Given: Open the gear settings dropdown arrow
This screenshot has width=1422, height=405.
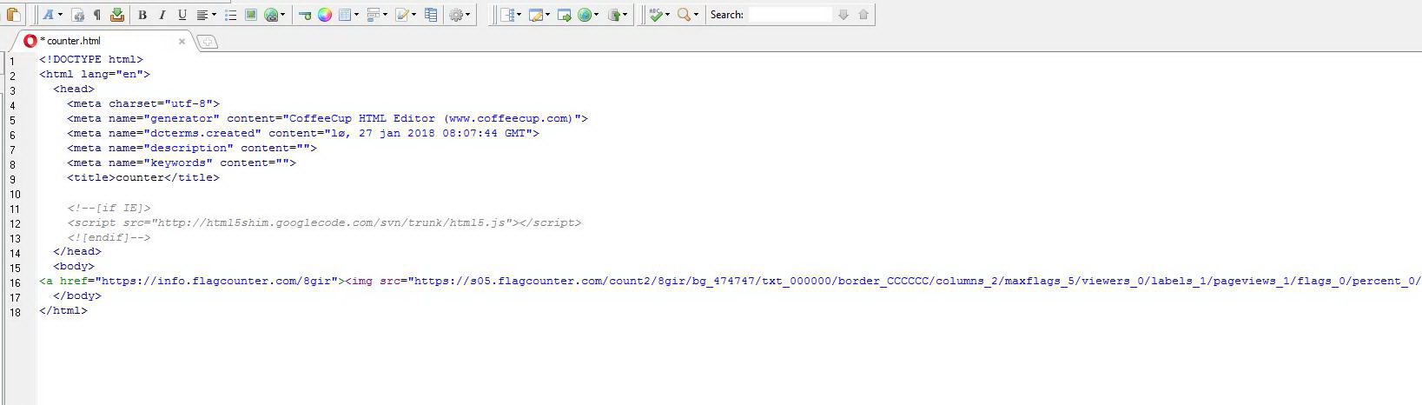Looking at the screenshot, I should (468, 15).
